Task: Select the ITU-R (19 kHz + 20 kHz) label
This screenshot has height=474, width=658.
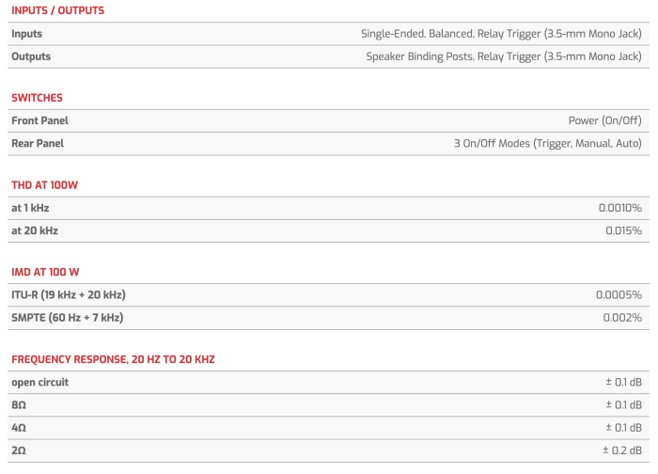Action: (69, 294)
